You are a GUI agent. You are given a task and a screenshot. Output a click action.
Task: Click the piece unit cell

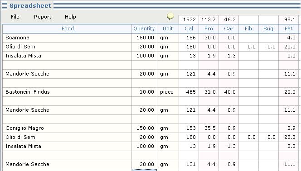click(x=168, y=92)
